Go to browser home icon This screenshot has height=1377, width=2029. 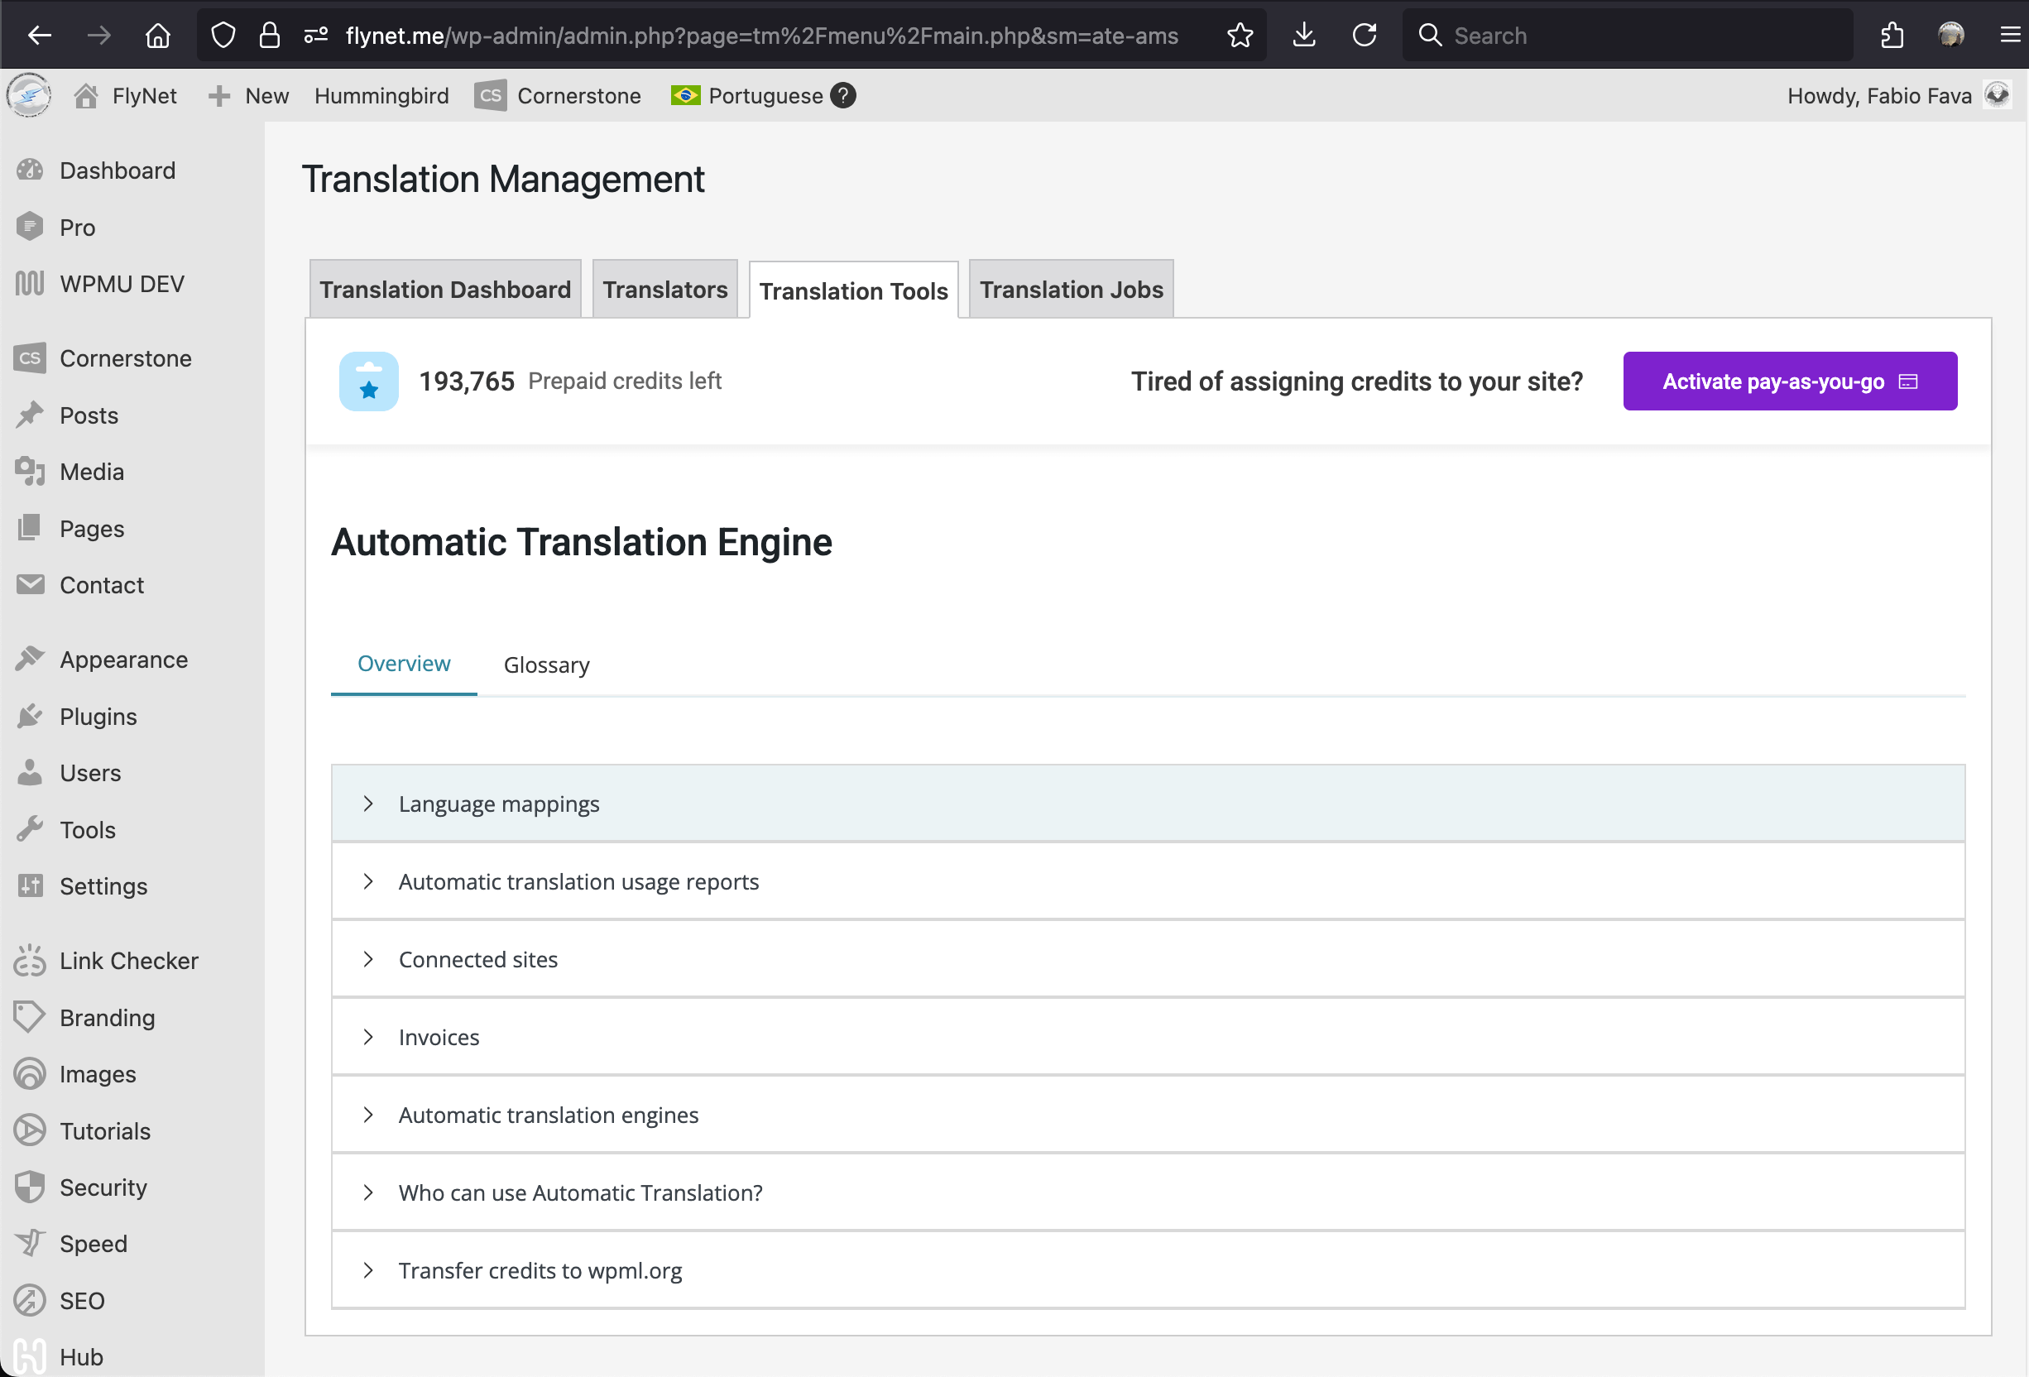tap(158, 35)
